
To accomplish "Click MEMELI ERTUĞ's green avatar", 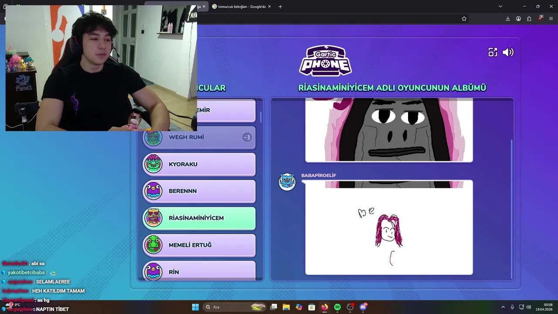I will point(153,245).
